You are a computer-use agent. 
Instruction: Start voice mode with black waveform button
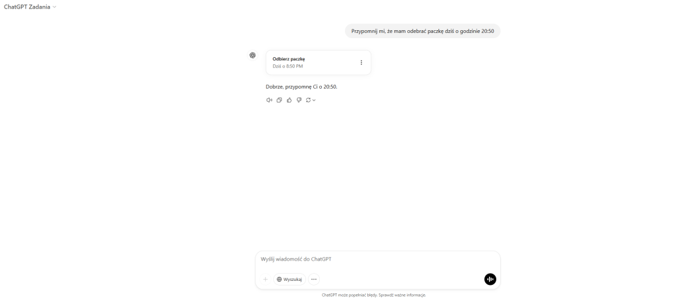coord(490,279)
